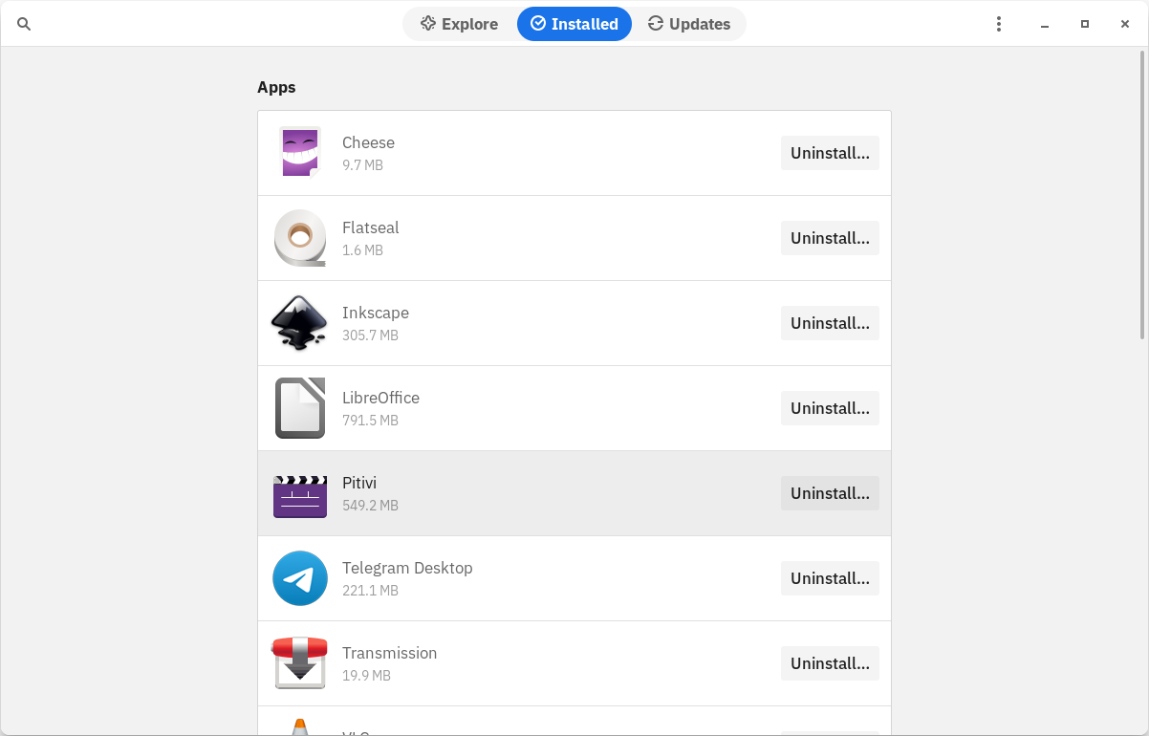Click the Telegram Desktop paper plane icon
The height and width of the screenshot is (736, 1149).
pos(299,578)
